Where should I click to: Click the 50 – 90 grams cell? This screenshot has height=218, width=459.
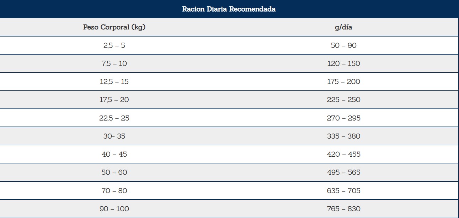point(344,45)
